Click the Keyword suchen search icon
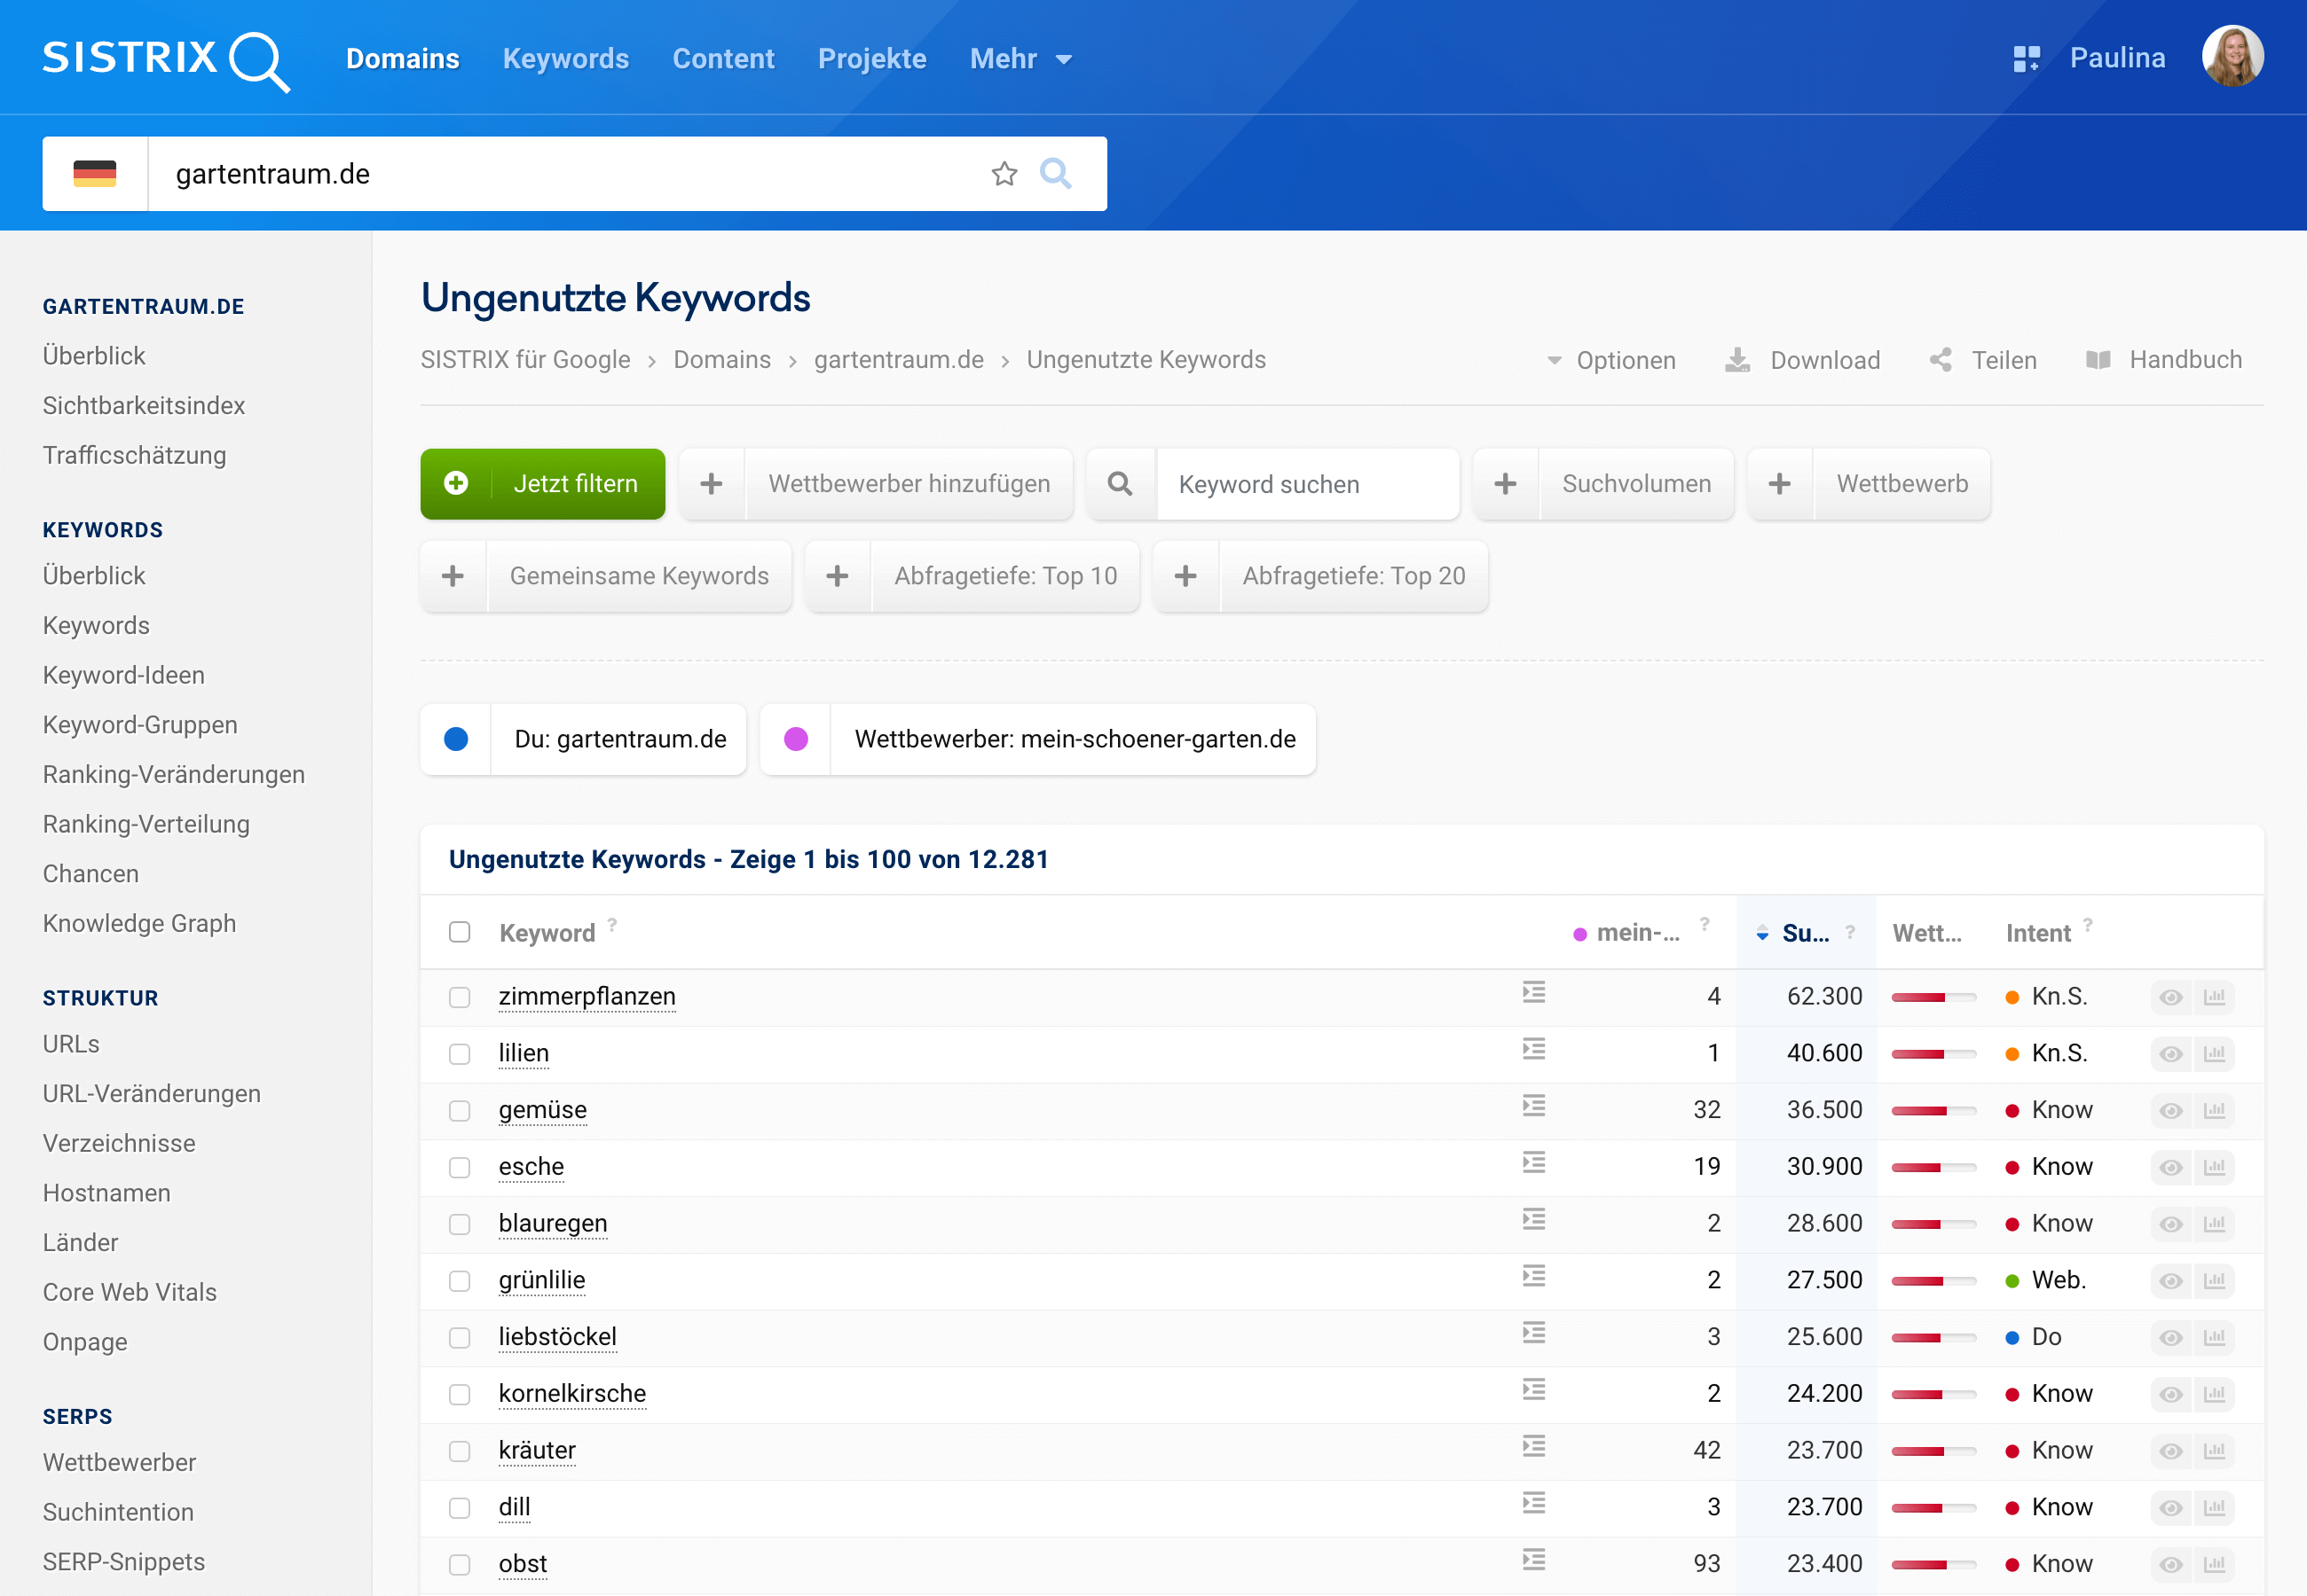The image size is (2307, 1596). (x=1122, y=483)
